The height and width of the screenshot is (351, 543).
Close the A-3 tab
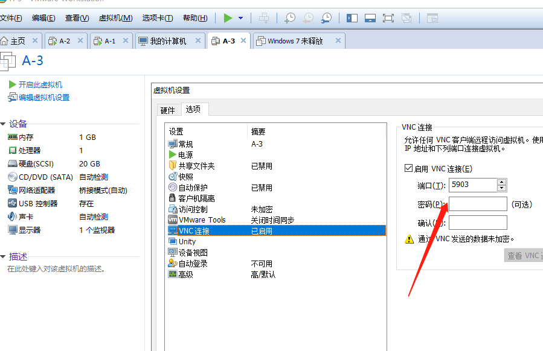tap(243, 41)
